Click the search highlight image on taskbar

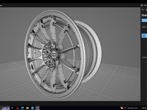[x=6, y=108]
